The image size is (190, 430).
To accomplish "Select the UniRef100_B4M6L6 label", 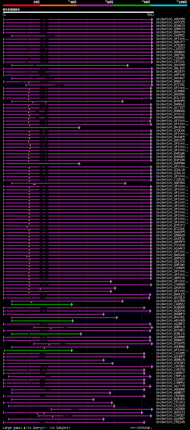I will coord(170,104).
